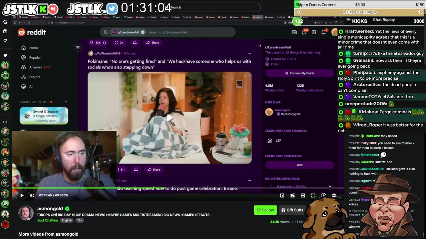426x239 pixels.
Task: Click the Reddit create post plus icon
Action: tap(314, 32)
